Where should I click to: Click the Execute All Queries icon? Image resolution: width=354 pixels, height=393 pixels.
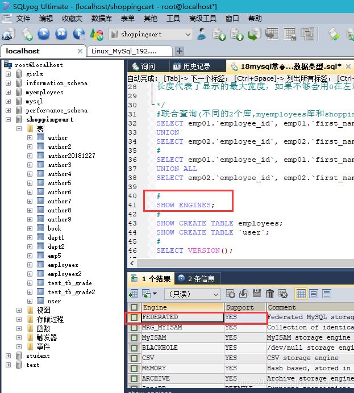pyautogui.click(x=61, y=34)
